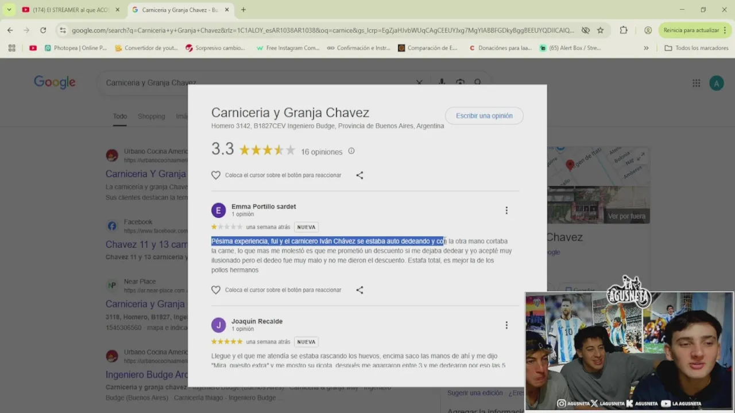Image resolution: width=735 pixels, height=413 pixels.
Task: Open the (65) Alert Box bookmark
Action: pyautogui.click(x=570, y=48)
